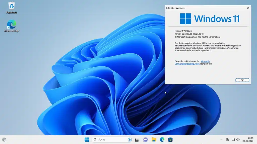Open File Explorer from the taskbar

(154, 139)
